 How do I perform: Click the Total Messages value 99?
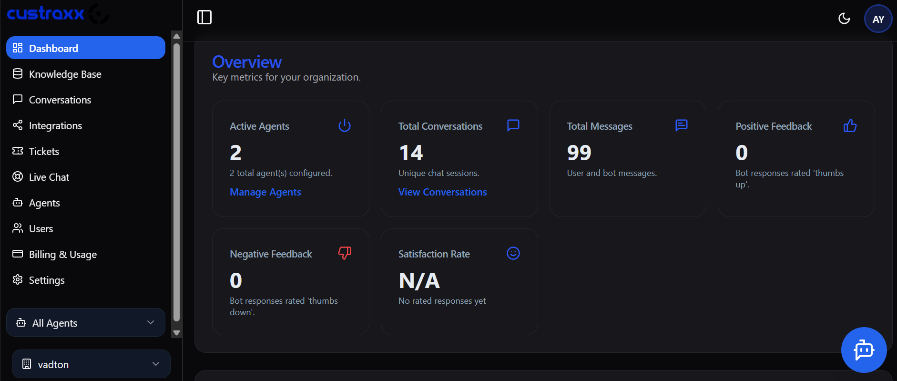[x=579, y=153]
